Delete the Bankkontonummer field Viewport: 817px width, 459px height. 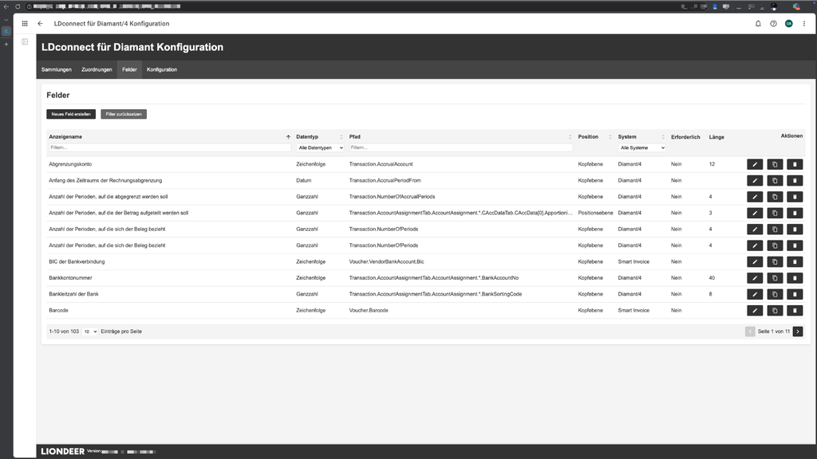[x=795, y=278]
